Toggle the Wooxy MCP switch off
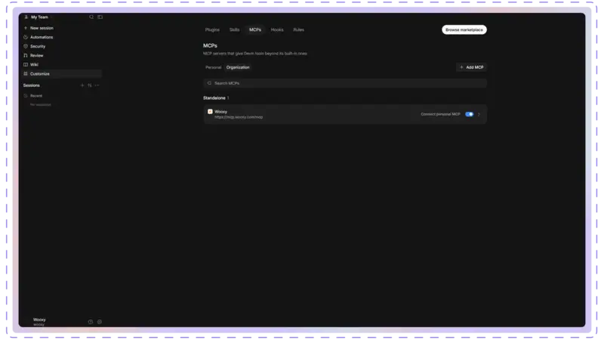The height and width of the screenshot is (340, 604). tap(469, 114)
